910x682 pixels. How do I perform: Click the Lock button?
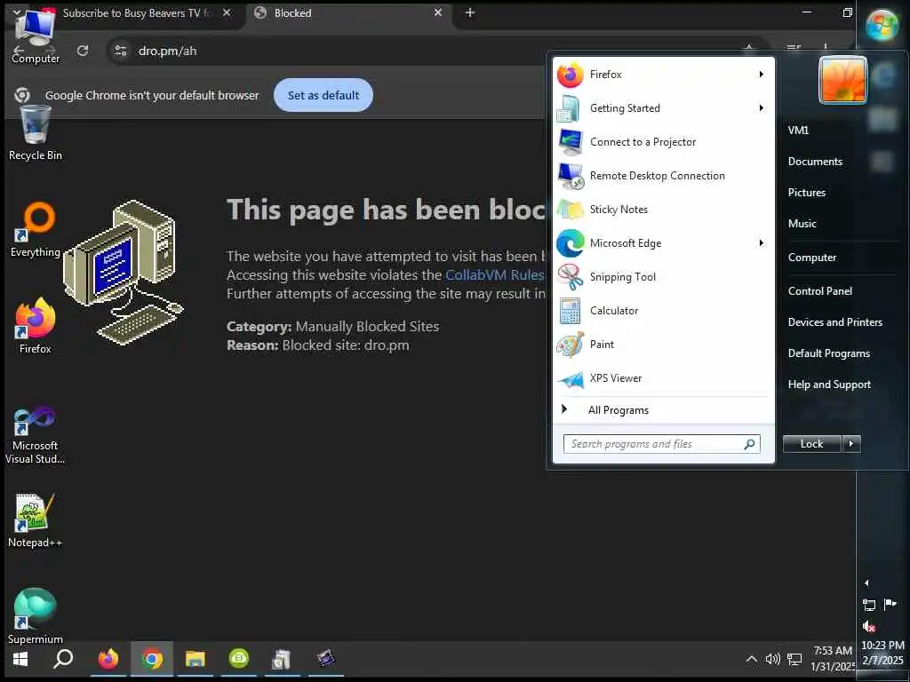[812, 444]
